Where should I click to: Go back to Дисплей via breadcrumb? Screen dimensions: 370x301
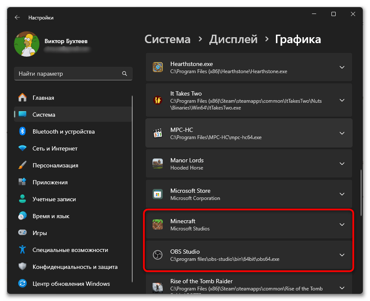233,39
